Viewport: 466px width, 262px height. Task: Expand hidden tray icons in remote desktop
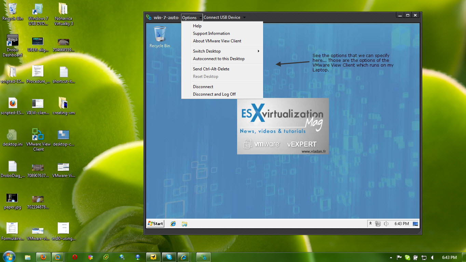370,224
